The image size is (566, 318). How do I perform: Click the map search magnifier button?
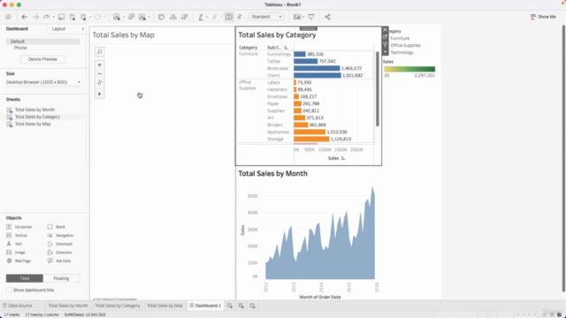(100, 52)
